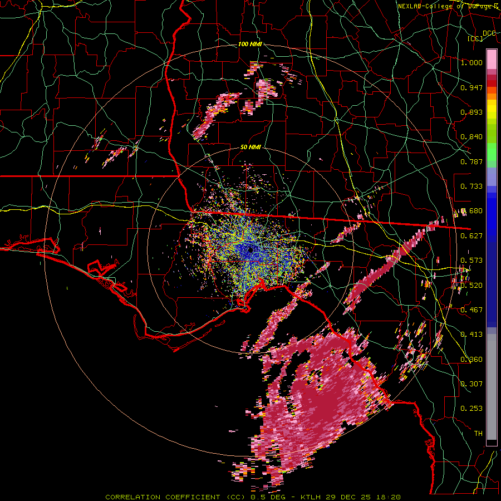
Task: Click the black radar site dot at center
Action: (251, 250)
